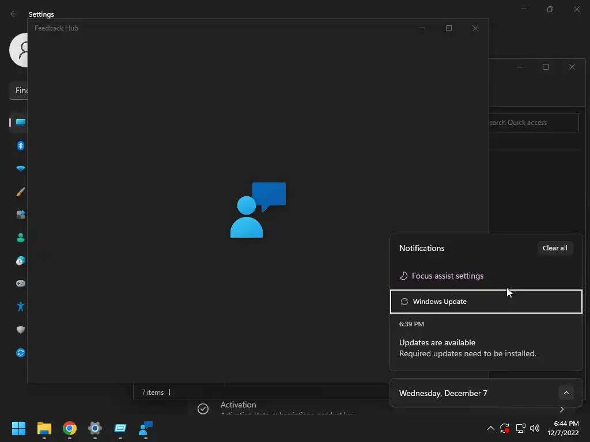Image resolution: width=590 pixels, height=442 pixels.
Task: Close the File Explorer window
Action: tap(572, 67)
